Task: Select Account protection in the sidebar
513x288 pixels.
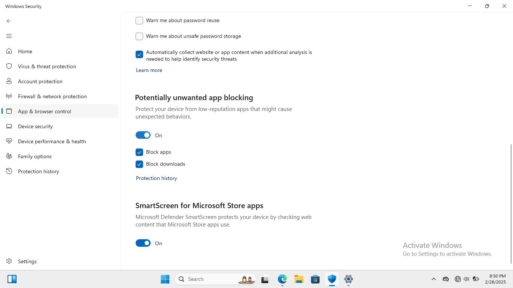Action: (40, 81)
